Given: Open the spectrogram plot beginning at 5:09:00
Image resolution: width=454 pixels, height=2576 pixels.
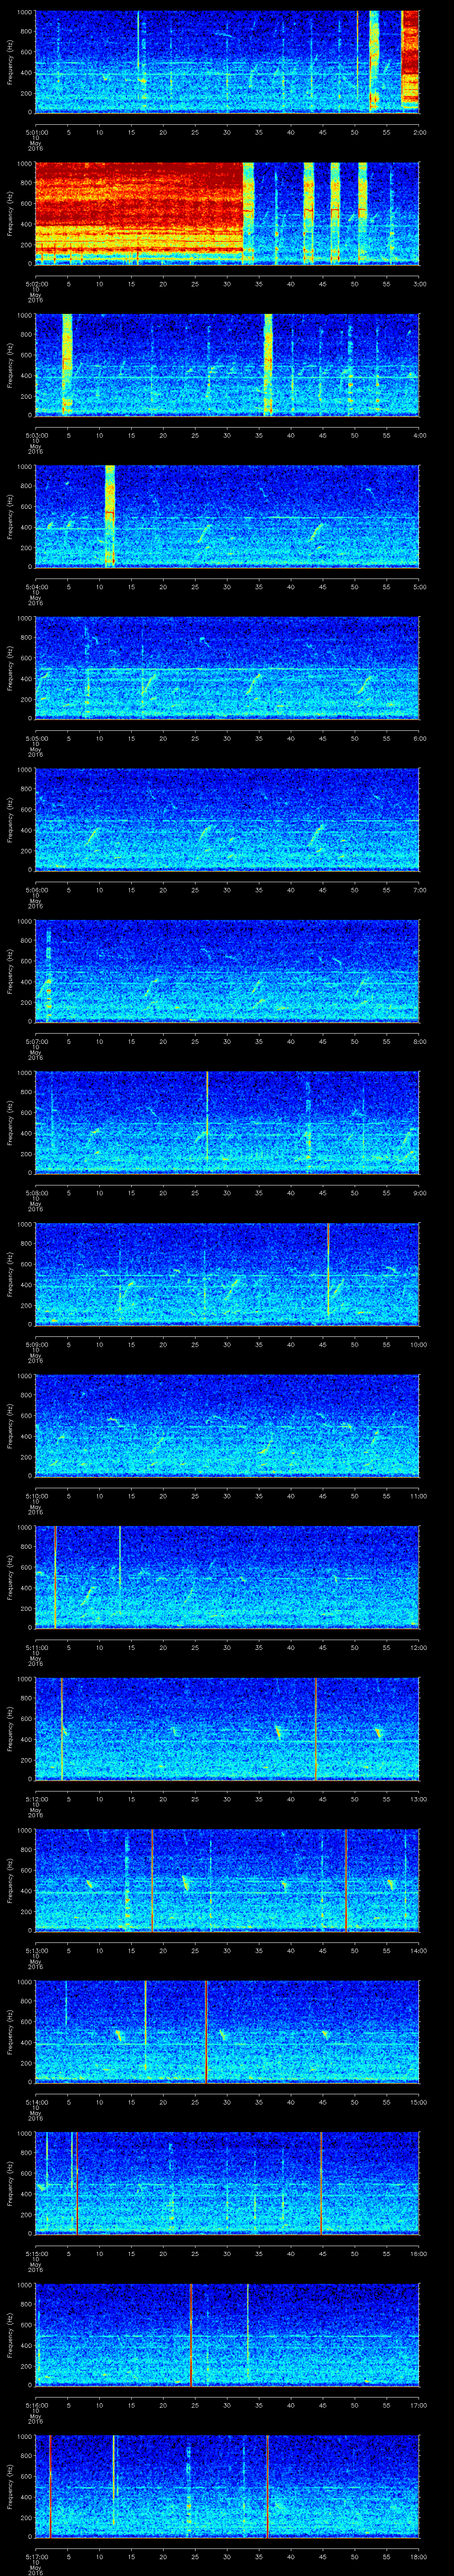Looking at the screenshot, I should [x=227, y=1273].
